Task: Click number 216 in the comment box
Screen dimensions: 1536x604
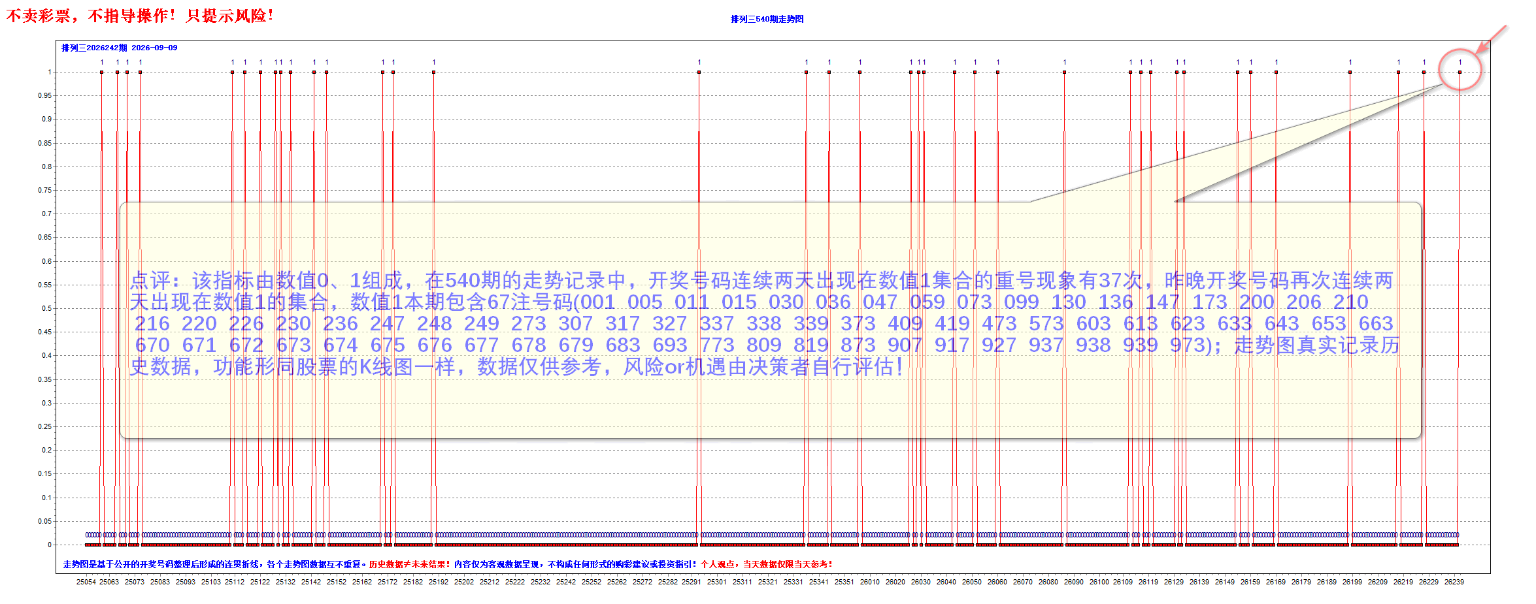Action: click(x=152, y=324)
